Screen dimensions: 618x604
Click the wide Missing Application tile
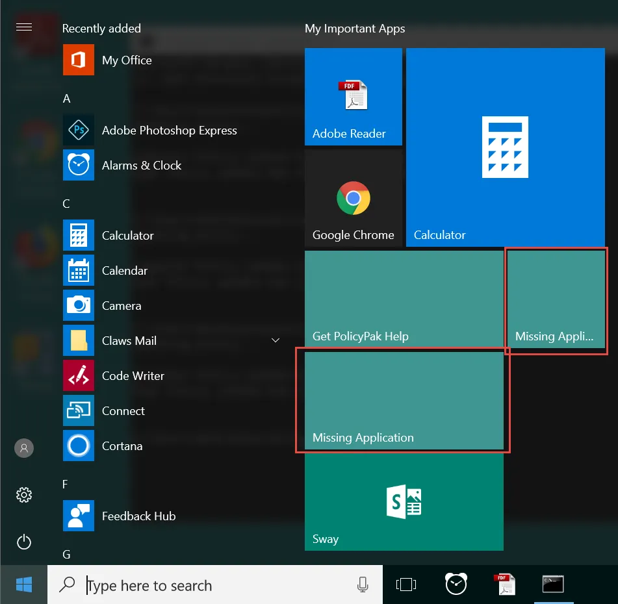[404, 401]
